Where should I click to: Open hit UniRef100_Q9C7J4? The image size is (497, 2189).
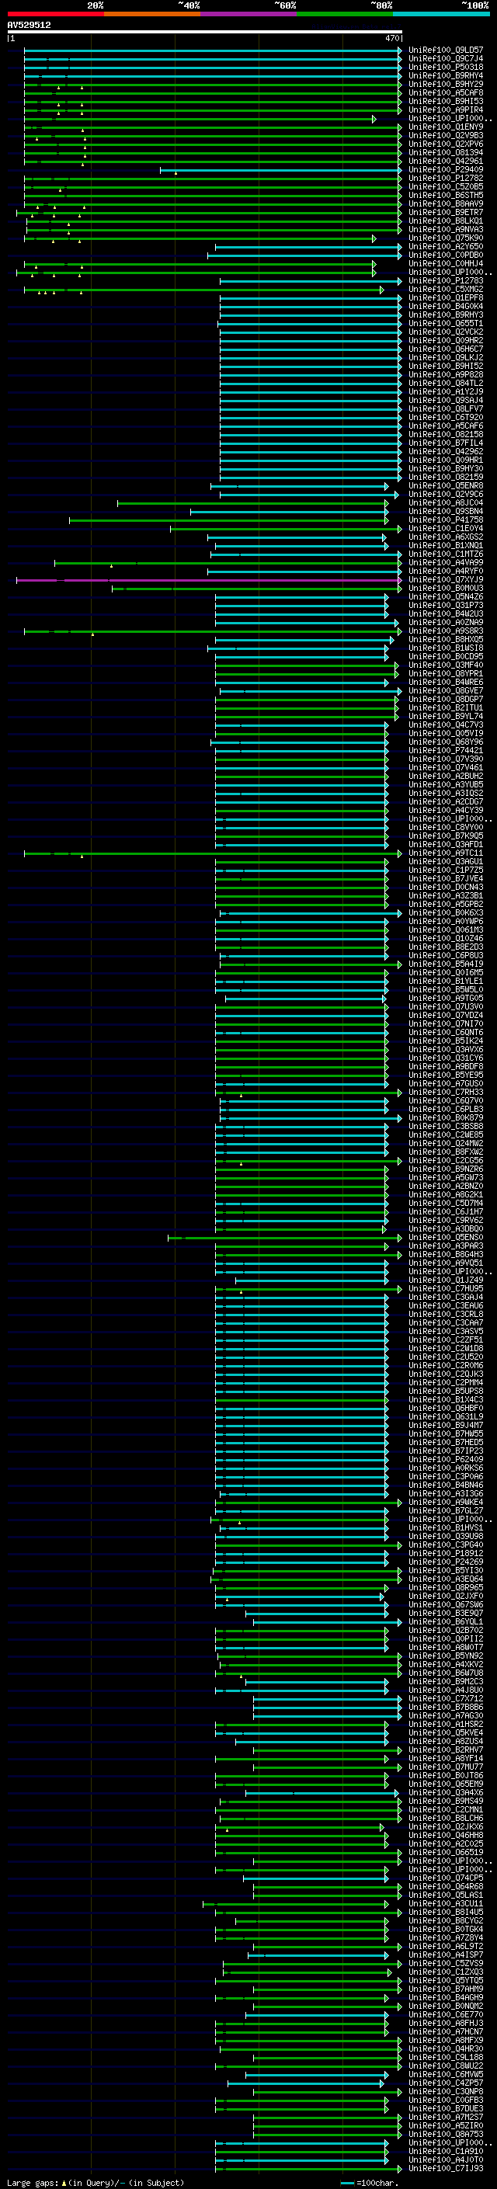[446, 60]
